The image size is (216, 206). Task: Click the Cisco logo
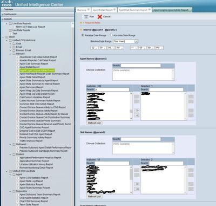(x=6, y=3)
